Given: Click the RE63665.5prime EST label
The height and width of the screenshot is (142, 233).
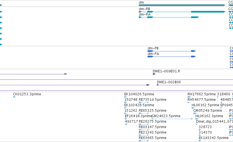Looking at the screenshot, I should [153, 138].
